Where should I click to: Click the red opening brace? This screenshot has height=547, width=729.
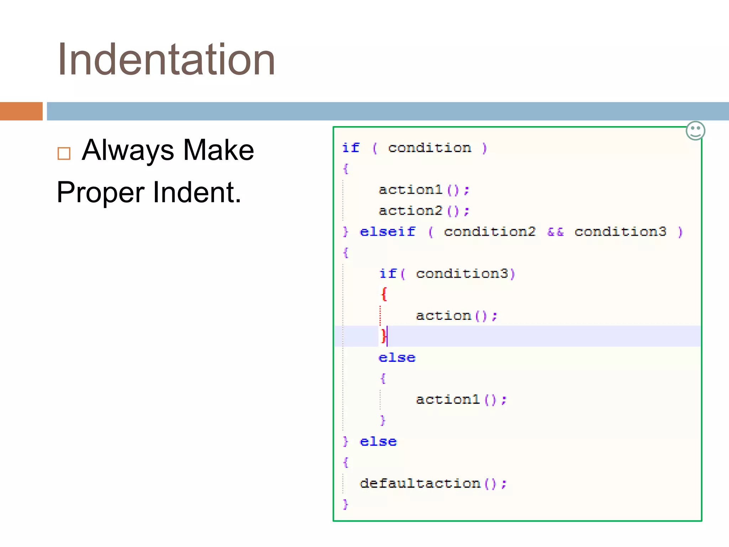click(384, 295)
